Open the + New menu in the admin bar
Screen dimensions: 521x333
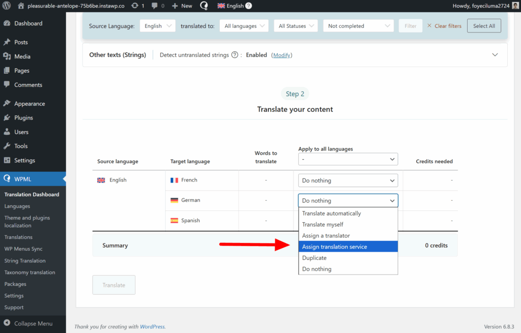pos(181,6)
